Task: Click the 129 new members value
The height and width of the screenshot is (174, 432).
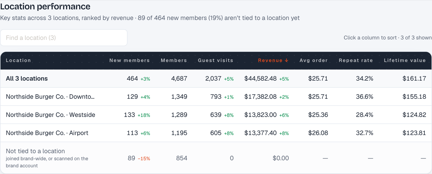Action: pyautogui.click(x=132, y=97)
